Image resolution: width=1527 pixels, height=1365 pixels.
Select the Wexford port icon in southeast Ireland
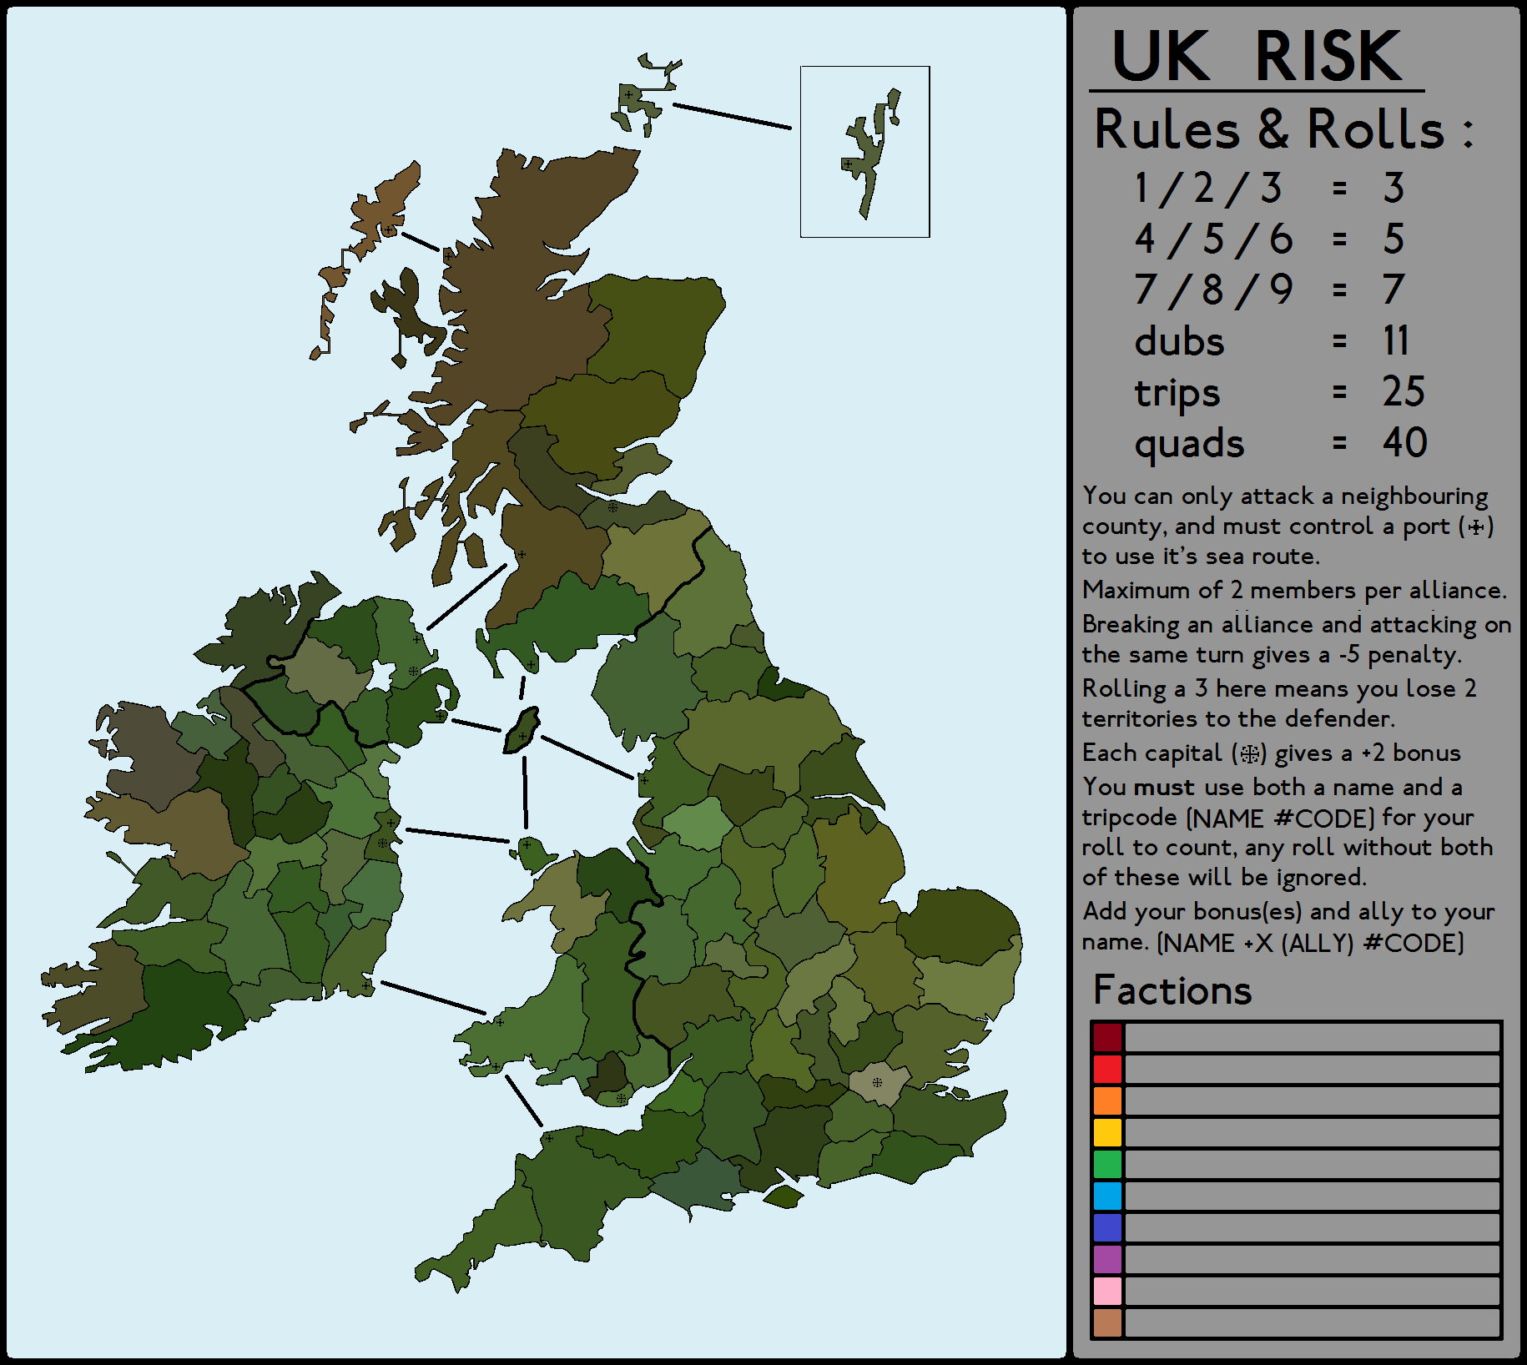point(365,986)
